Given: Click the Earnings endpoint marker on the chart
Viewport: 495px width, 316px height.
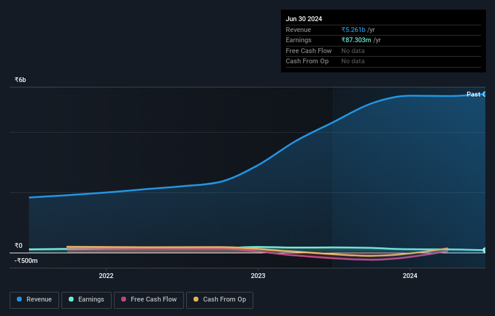Looking at the screenshot, I should coord(485,250).
